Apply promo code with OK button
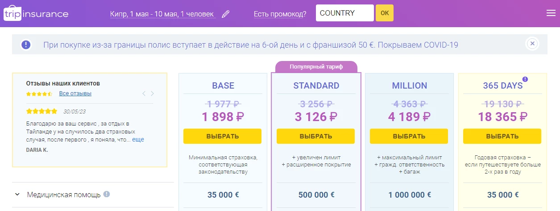This screenshot has width=560, height=211. click(x=385, y=13)
